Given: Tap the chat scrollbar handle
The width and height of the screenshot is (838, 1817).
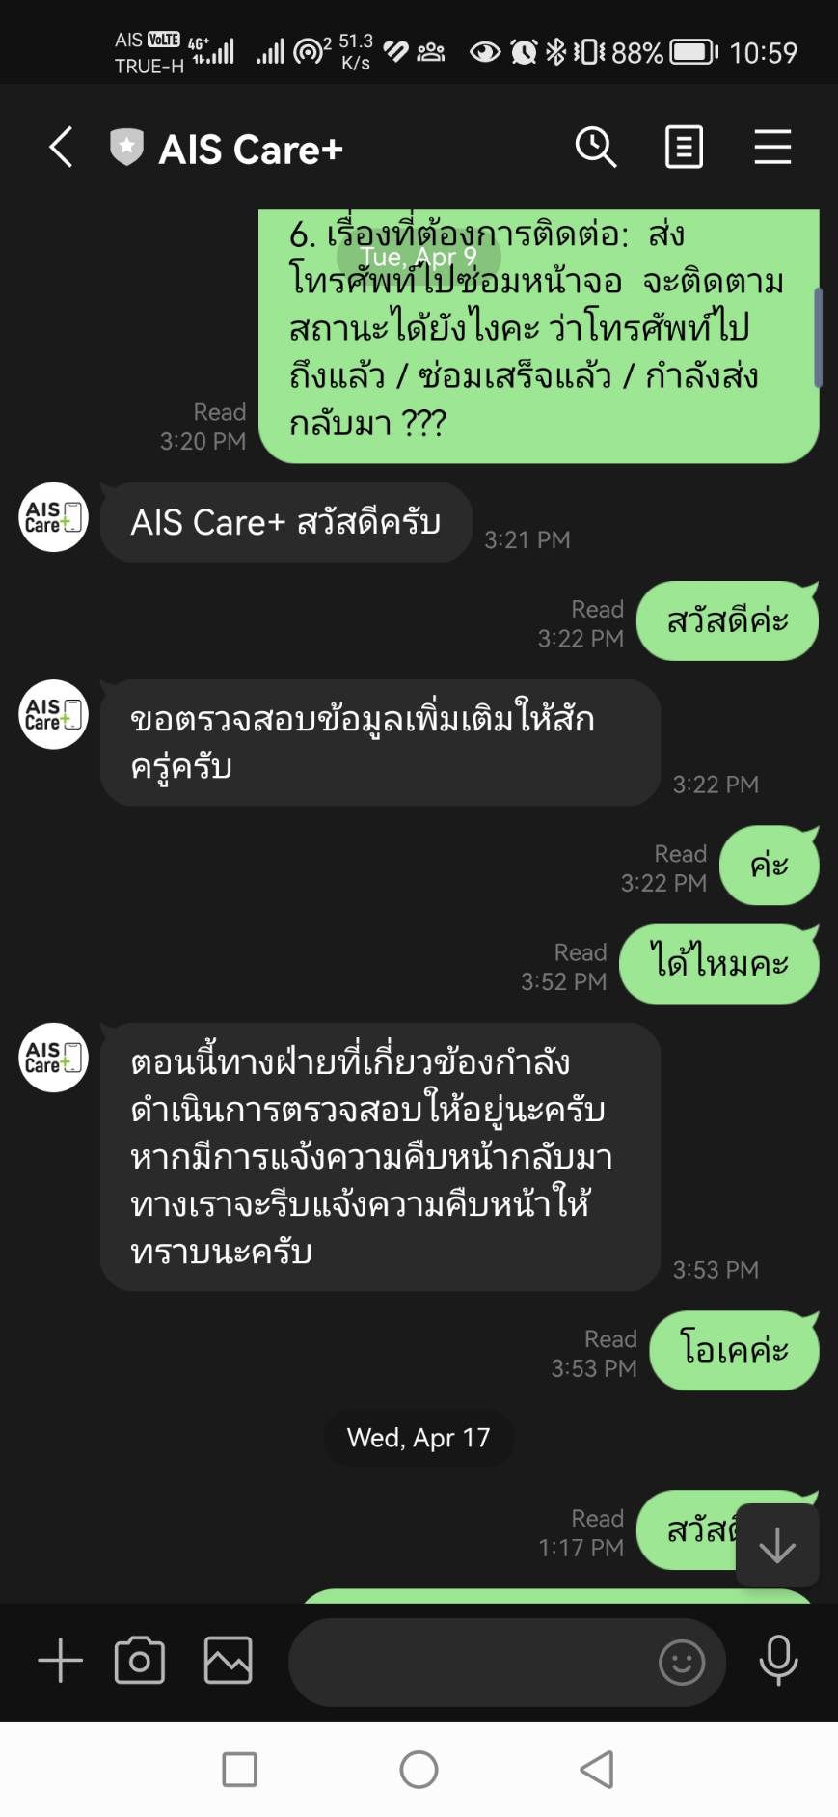Looking at the screenshot, I should coord(818,338).
